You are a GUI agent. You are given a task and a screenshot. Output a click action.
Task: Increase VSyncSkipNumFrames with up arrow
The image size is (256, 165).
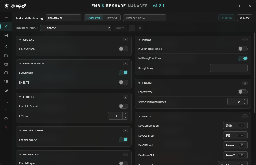pos(245,100)
